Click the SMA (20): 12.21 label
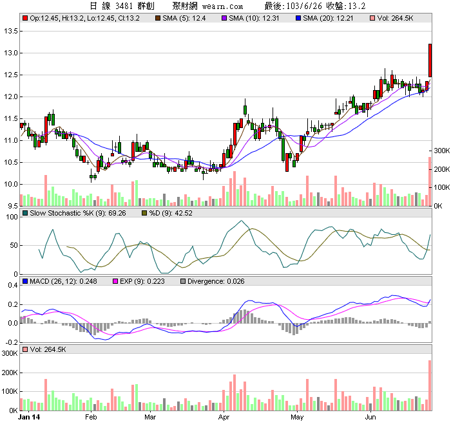 click(x=328, y=18)
